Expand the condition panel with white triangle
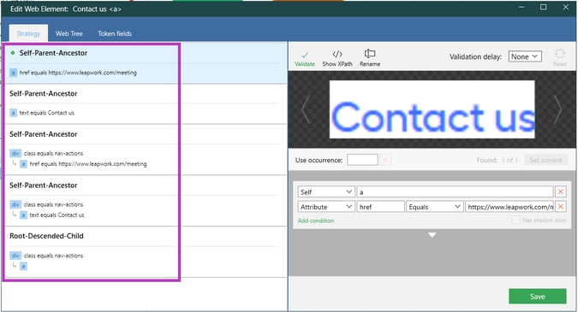The height and width of the screenshot is (312, 578). pos(432,235)
